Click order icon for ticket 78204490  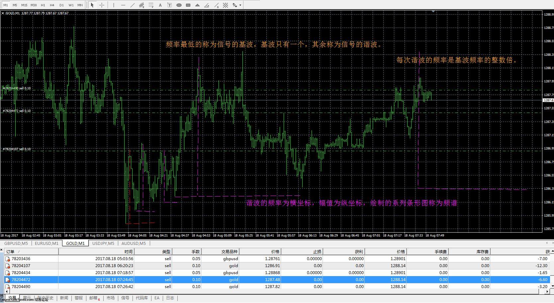coord(8,287)
